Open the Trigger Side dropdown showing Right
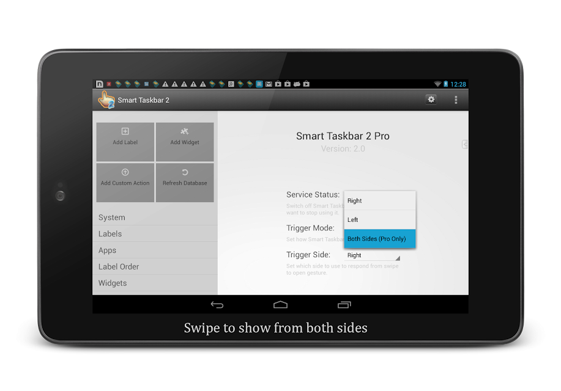The image size is (561, 391). point(372,255)
